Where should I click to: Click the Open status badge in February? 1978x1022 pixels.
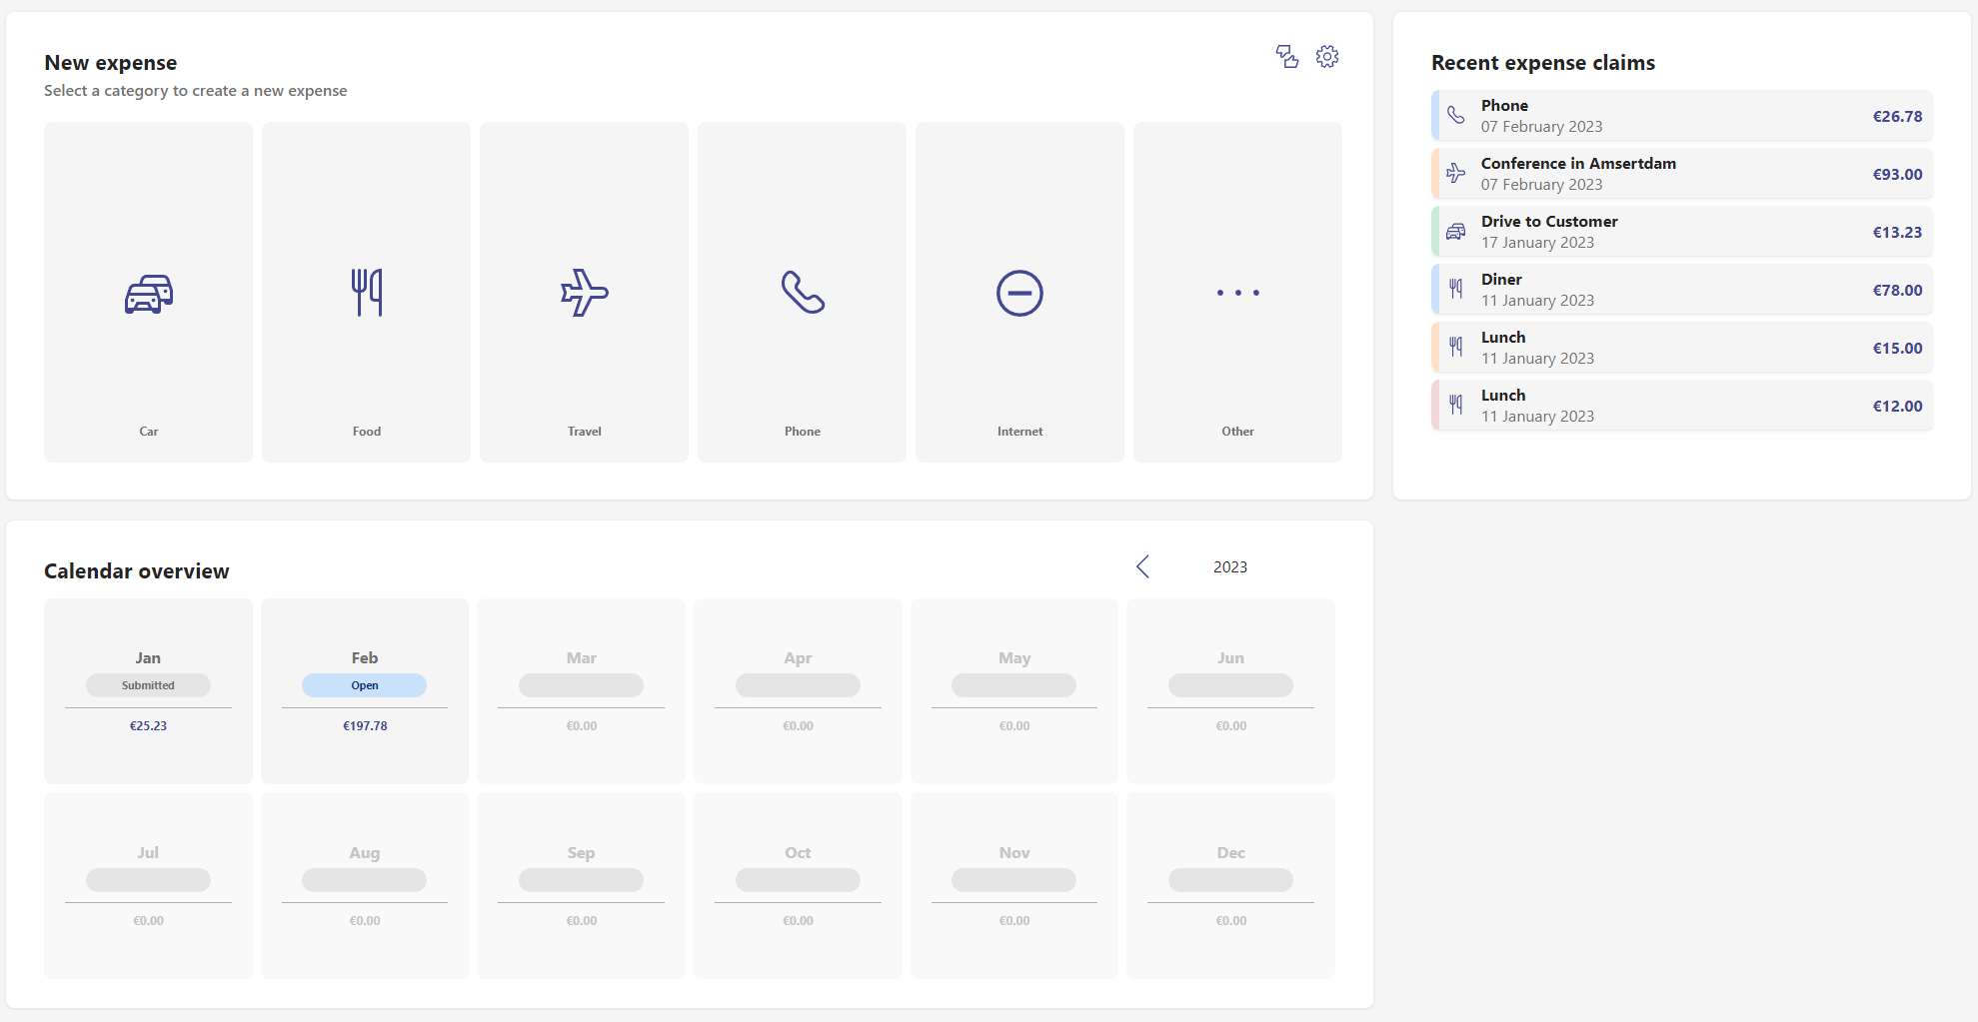coord(365,685)
